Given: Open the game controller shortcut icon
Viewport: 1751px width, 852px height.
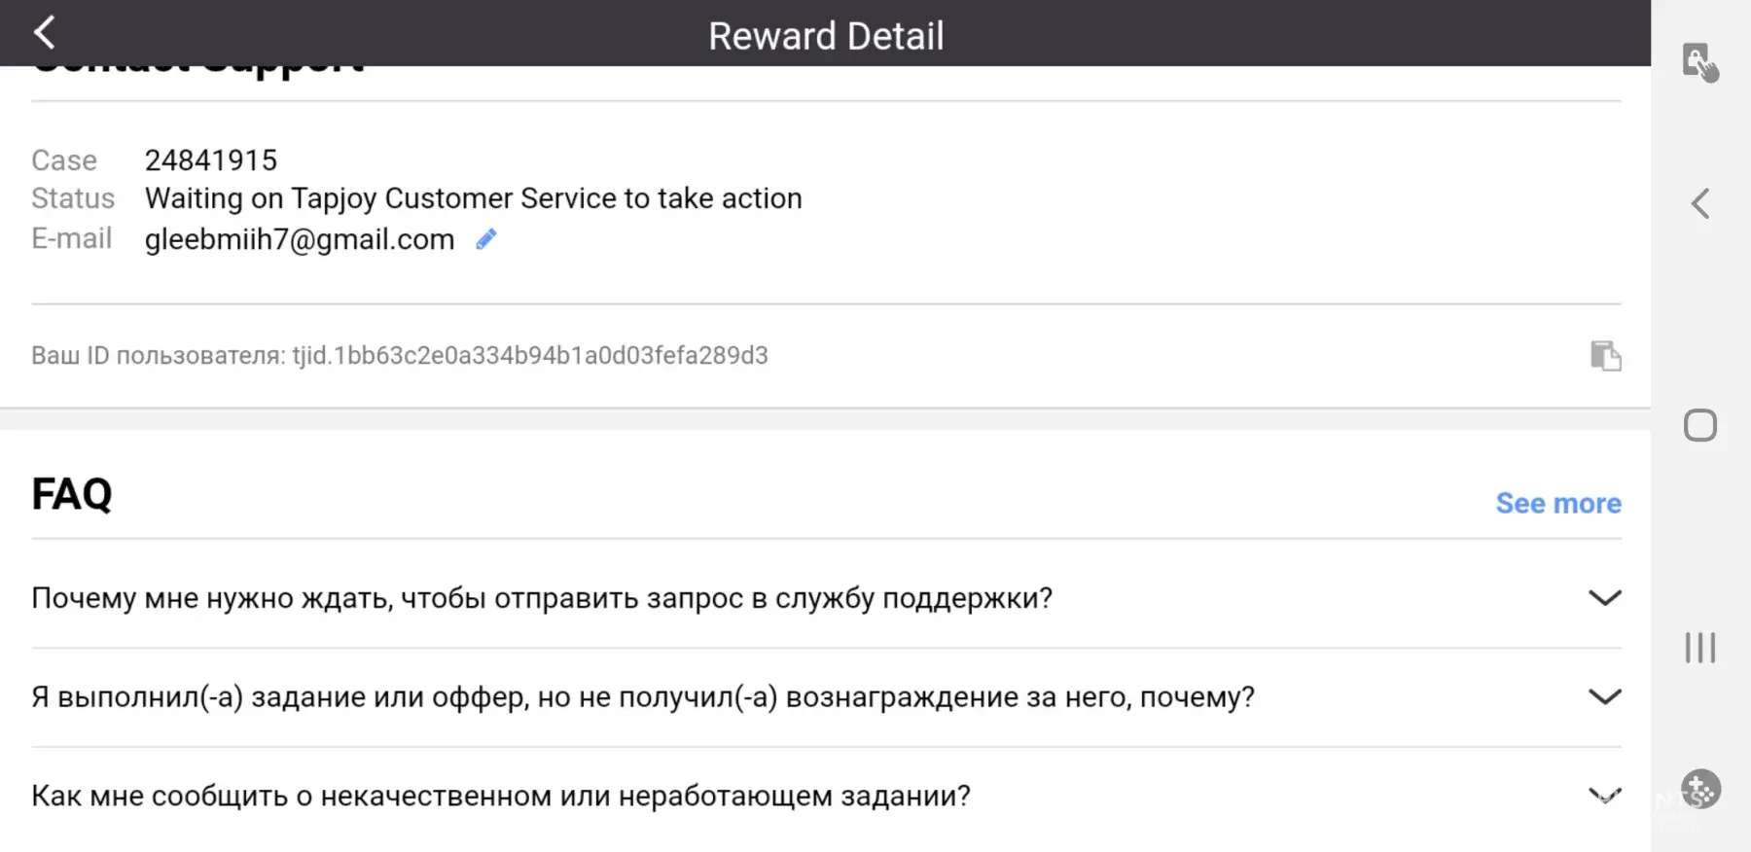Looking at the screenshot, I should [1700, 789].
